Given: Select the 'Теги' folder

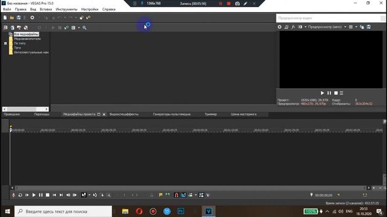Looking at the screenshot, I should click(x=18, y=48).
